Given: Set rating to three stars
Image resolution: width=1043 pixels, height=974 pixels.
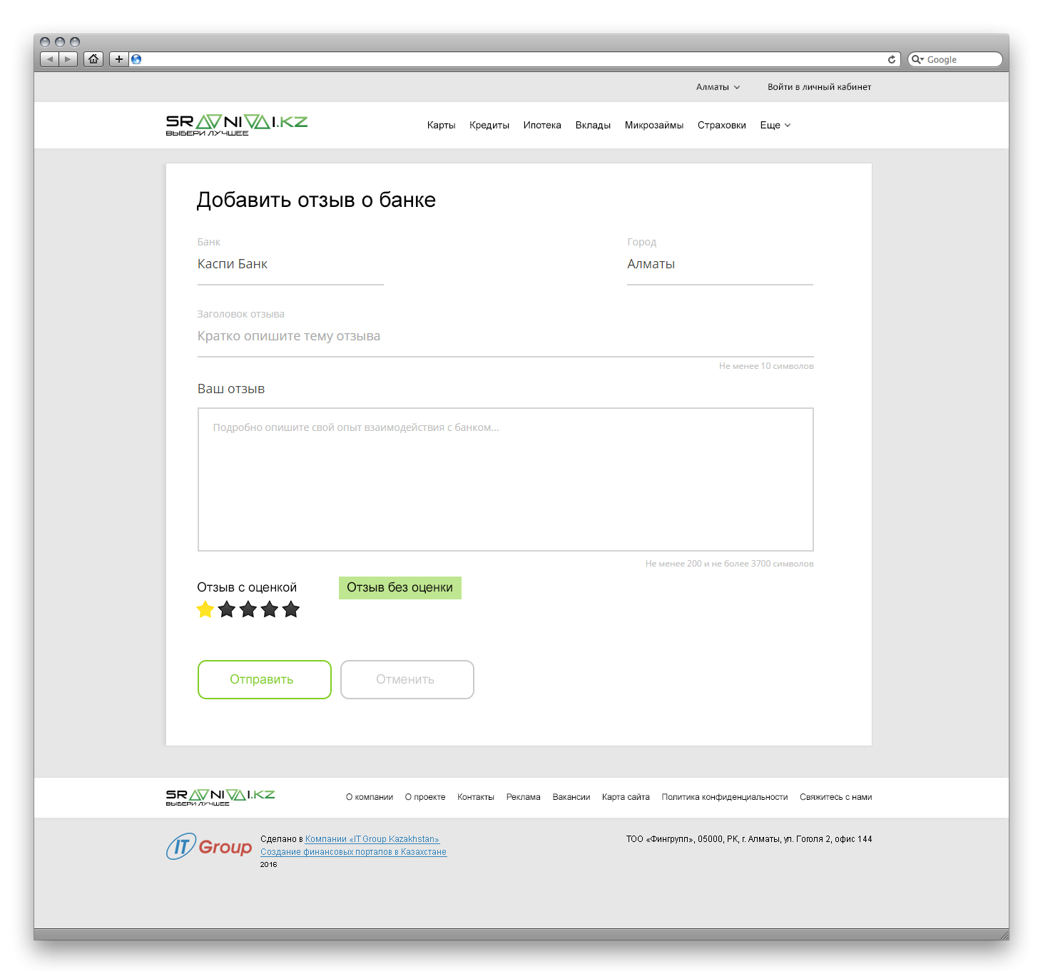Looking at the screenshot, I should pos(248,609).
